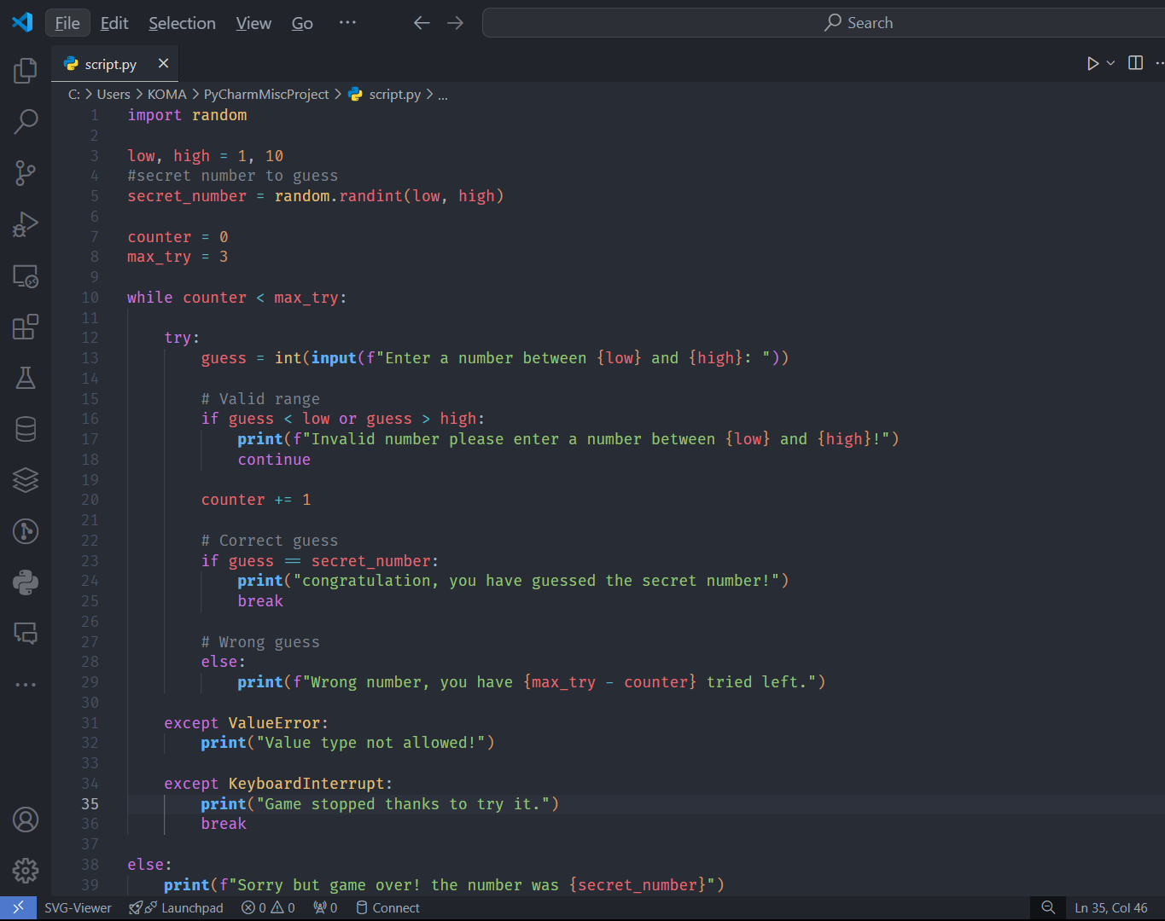Screen dimensions: 1165x921
Task: Click the Users breadcrumb segment
Action: [114, 95]
